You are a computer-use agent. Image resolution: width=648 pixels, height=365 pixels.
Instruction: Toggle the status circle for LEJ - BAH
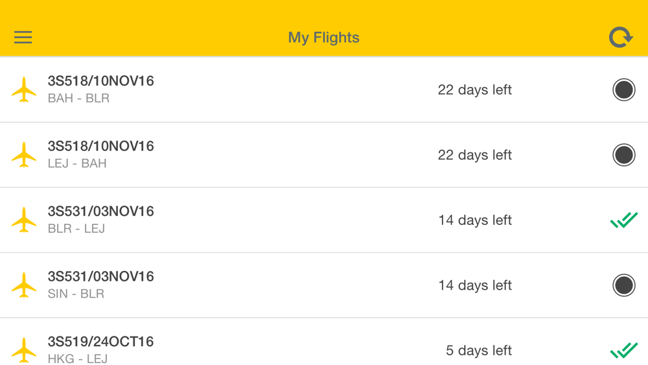(x=623, y=155)
